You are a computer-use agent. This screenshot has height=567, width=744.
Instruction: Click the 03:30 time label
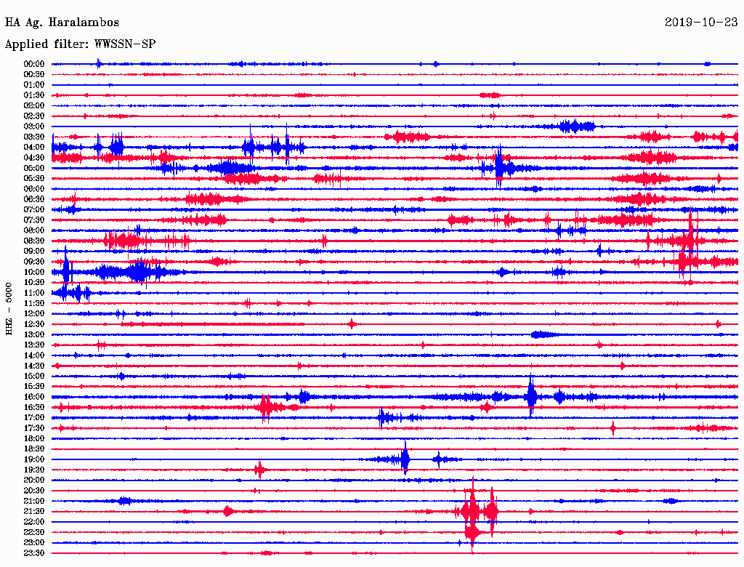coord(34,137)
